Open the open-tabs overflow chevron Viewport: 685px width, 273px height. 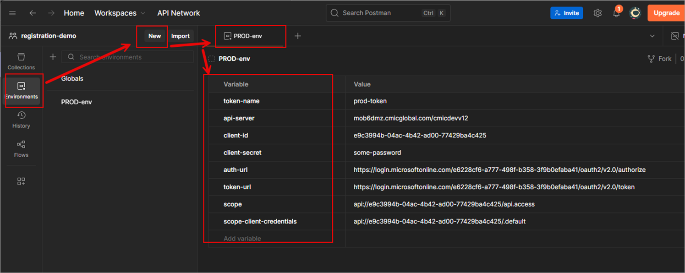tap(652, 35)
